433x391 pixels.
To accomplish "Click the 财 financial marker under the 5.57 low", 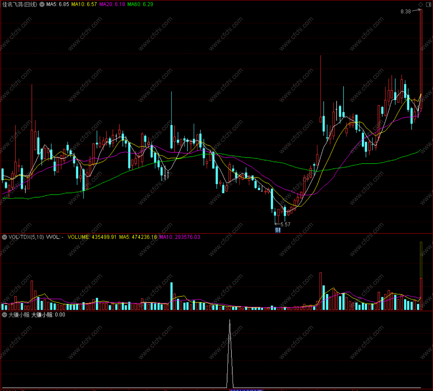I will pos(278,230).
